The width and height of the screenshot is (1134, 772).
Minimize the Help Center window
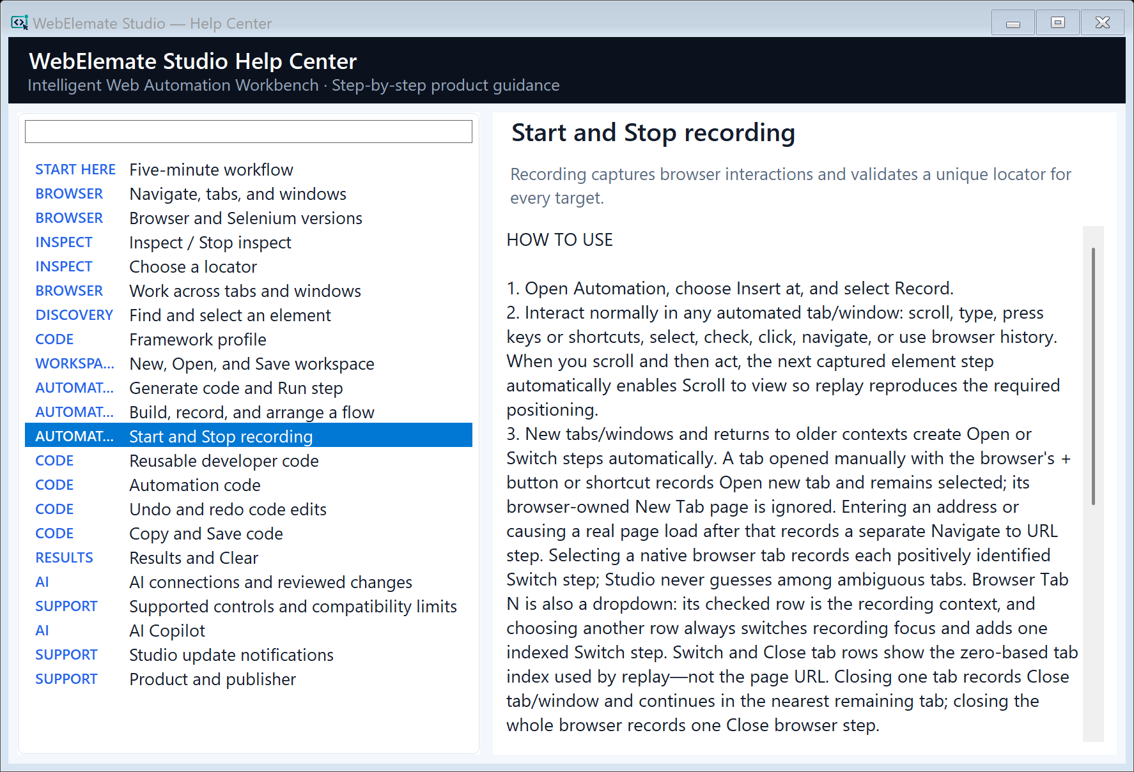point(1013,23)
